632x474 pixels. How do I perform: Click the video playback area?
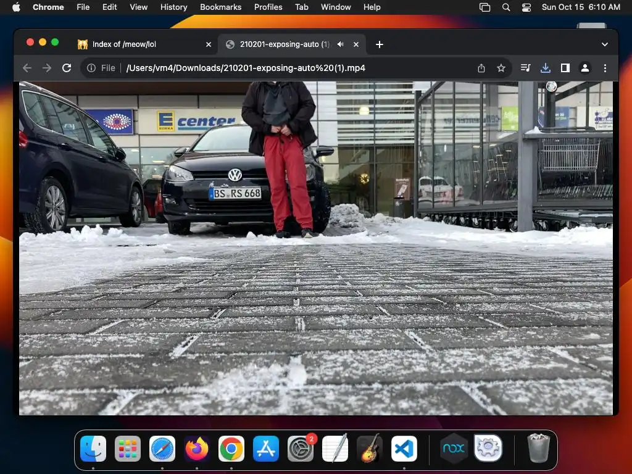pyautogui.click(x=316, y=248)
